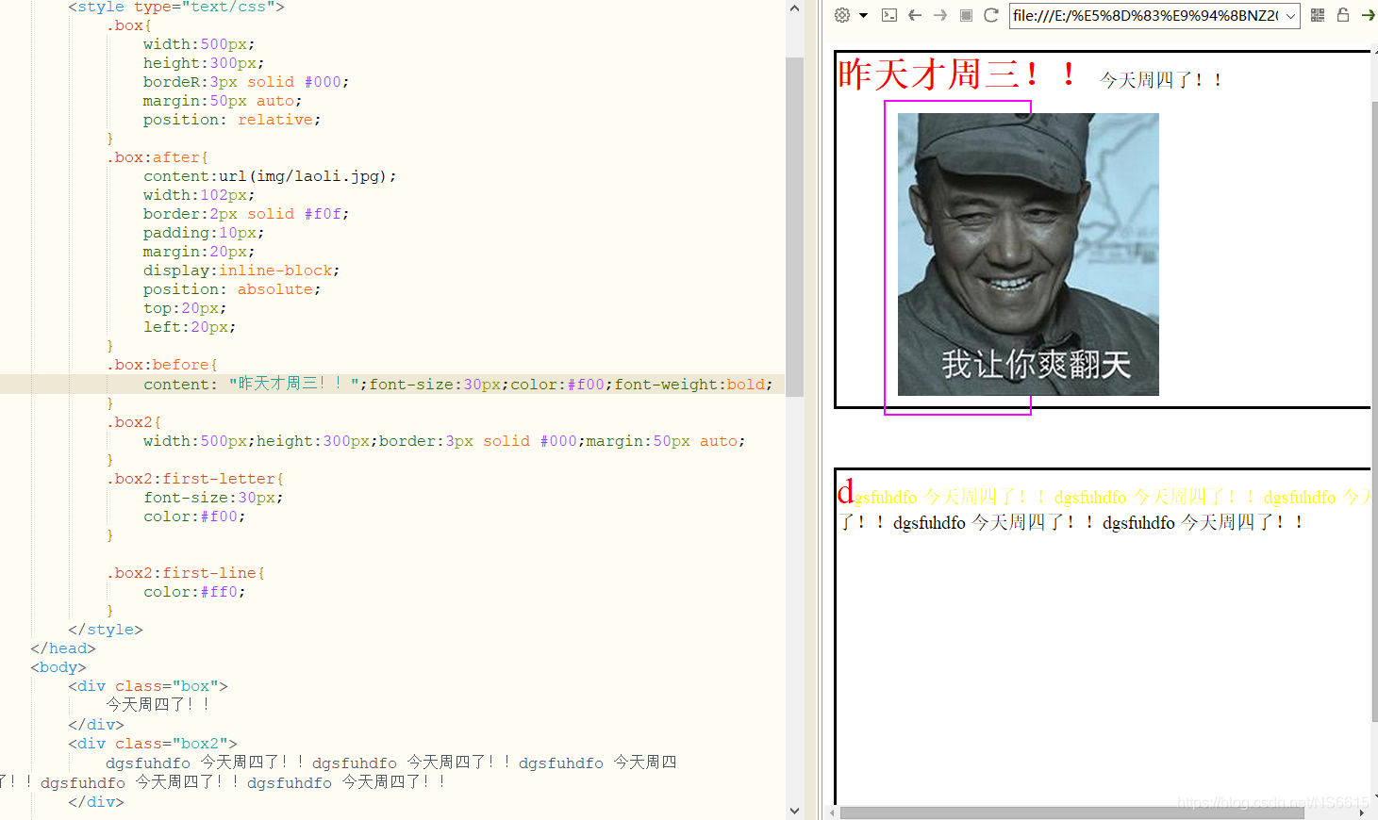Click the large red letter d
Screen dimensions: 1378x820
846,491
